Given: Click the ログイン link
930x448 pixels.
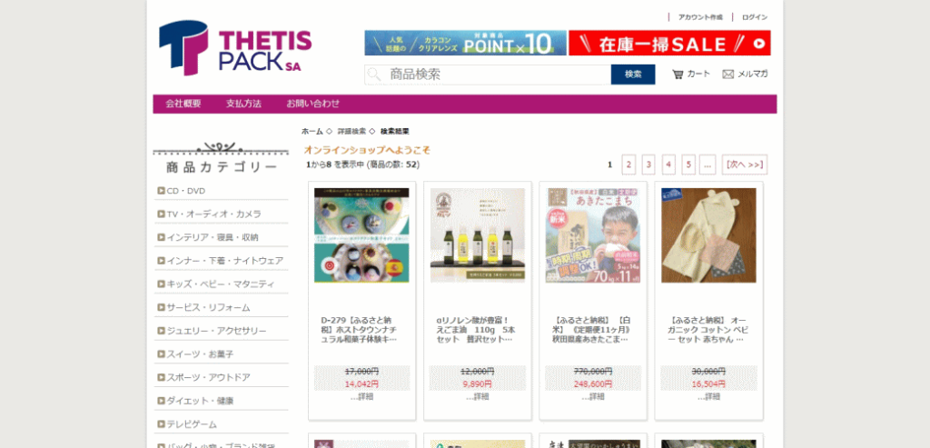Looking at the screenshot, I should (x=755, y=17).
